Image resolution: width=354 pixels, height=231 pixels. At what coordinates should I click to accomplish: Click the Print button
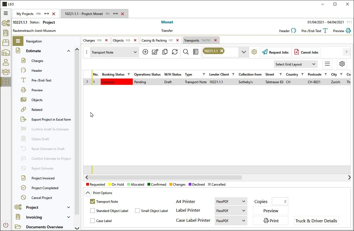point(271,221)
